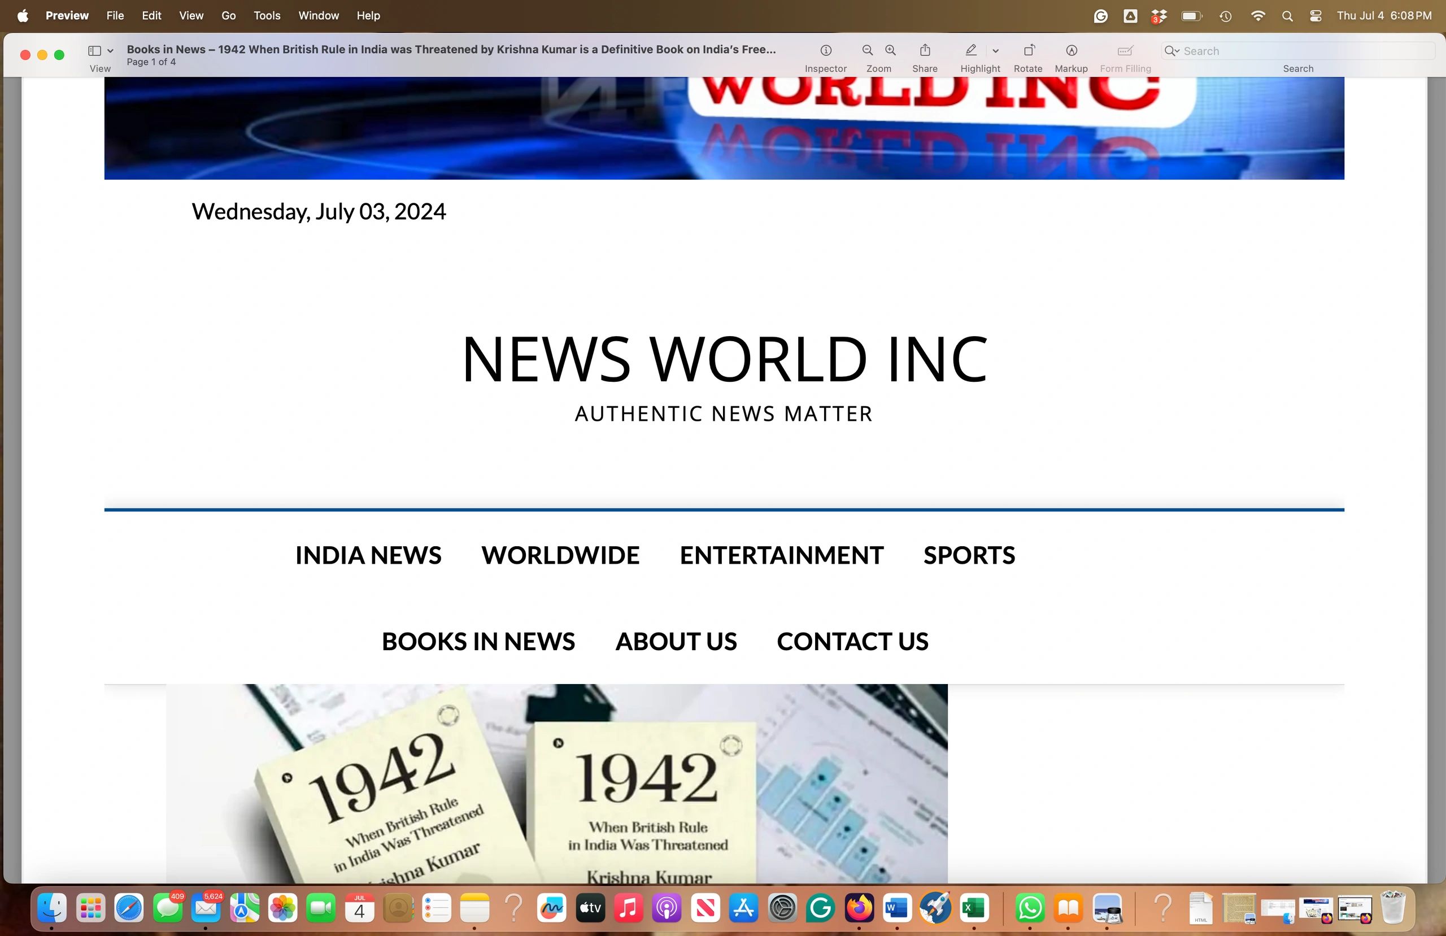
Task: Zoom out of the document
Action: [866, 50]
